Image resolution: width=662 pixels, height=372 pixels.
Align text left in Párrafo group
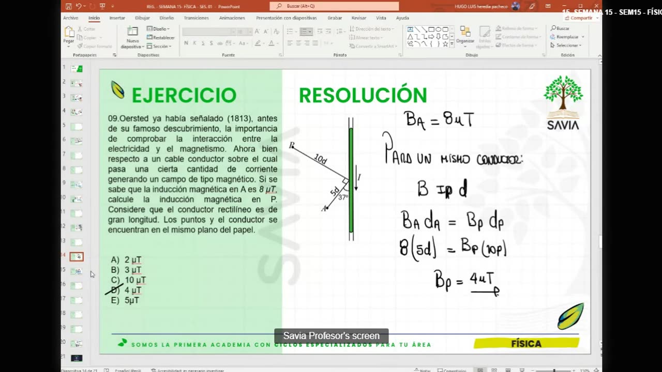290,43
